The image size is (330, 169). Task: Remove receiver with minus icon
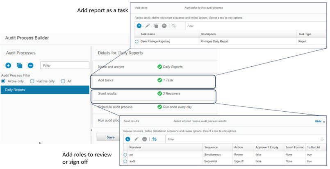[x=144, y=139]
